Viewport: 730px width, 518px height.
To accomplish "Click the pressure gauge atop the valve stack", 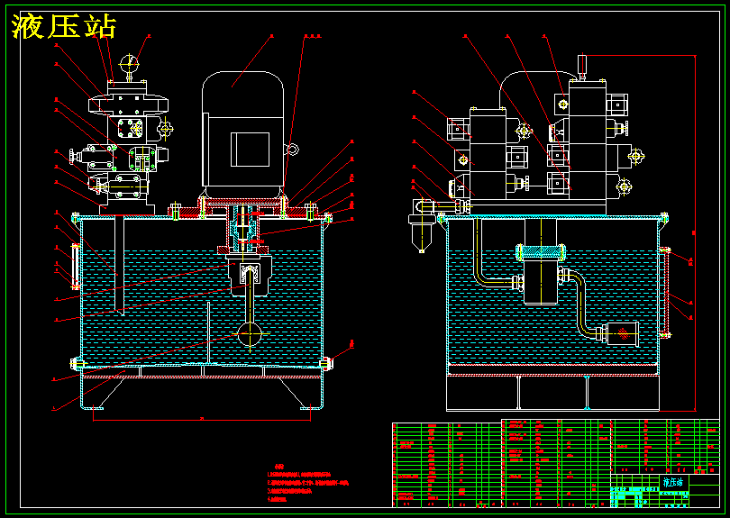I will coord(129,63).
